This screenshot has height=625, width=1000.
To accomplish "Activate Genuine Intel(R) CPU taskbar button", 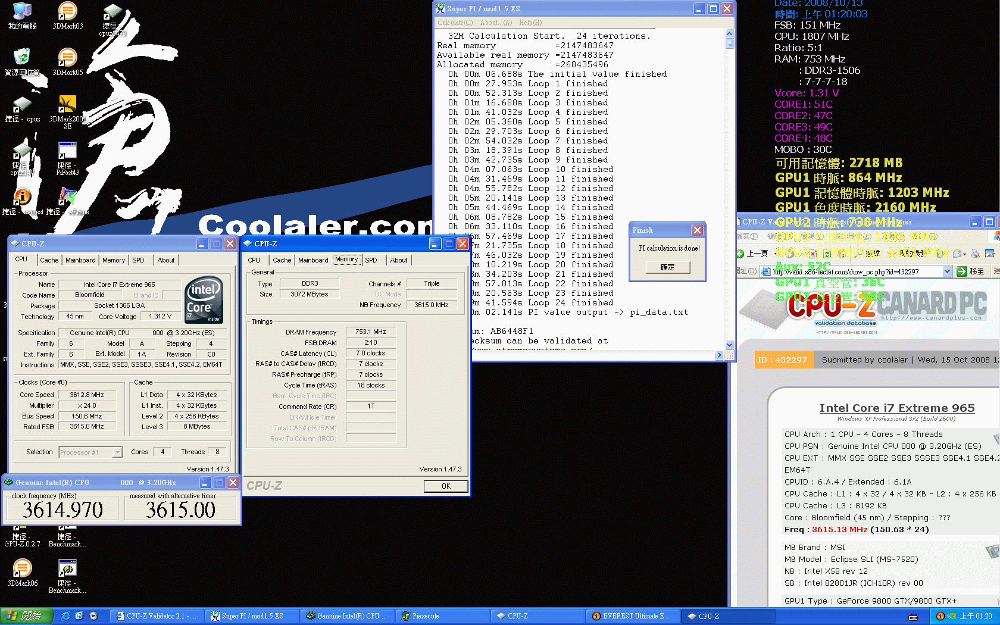I will point(346,616).
